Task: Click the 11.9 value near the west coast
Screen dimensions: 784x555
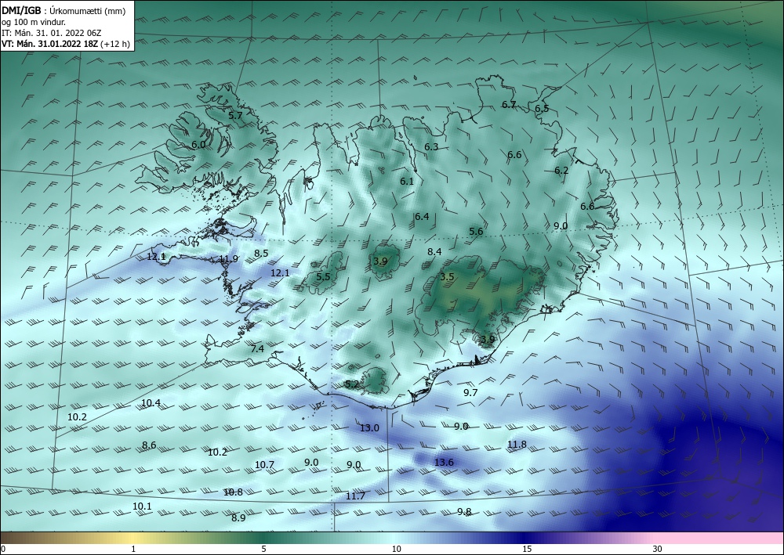Action: (228, 259)
